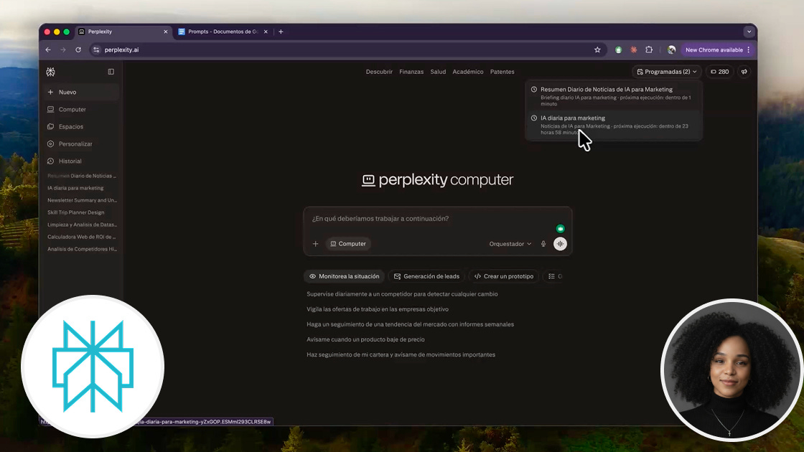Image resolution: width=804 pixels, height=452 pixels.
Task: Click the site information icon in address bar
Action: pyautogui.click(x=96, y=50)
